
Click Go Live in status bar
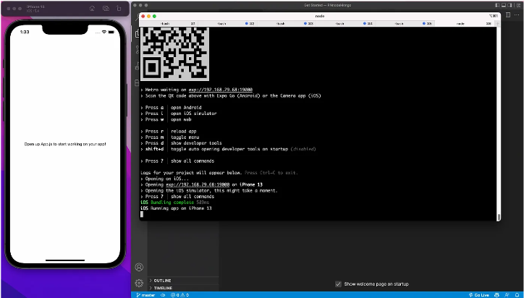pos(481,295)
